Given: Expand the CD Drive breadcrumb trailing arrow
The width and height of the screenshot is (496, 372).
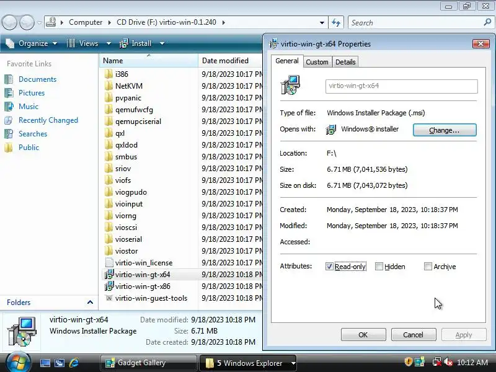Looking at the screenshot, I should (x=224, y=22).
